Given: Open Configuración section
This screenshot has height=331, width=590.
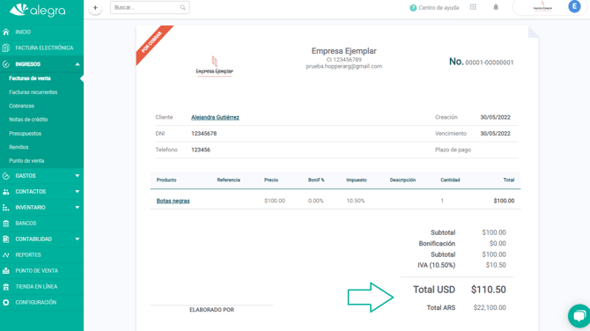Looking at the screenshot, I should (x=36, y=303).
